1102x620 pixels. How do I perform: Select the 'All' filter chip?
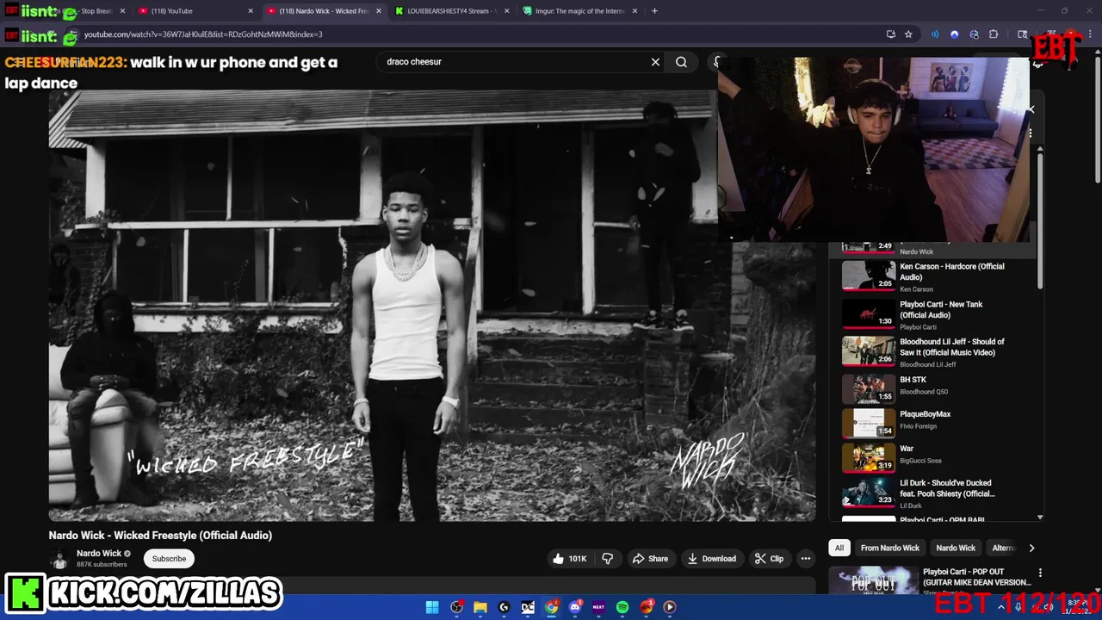tap(839, 548)
